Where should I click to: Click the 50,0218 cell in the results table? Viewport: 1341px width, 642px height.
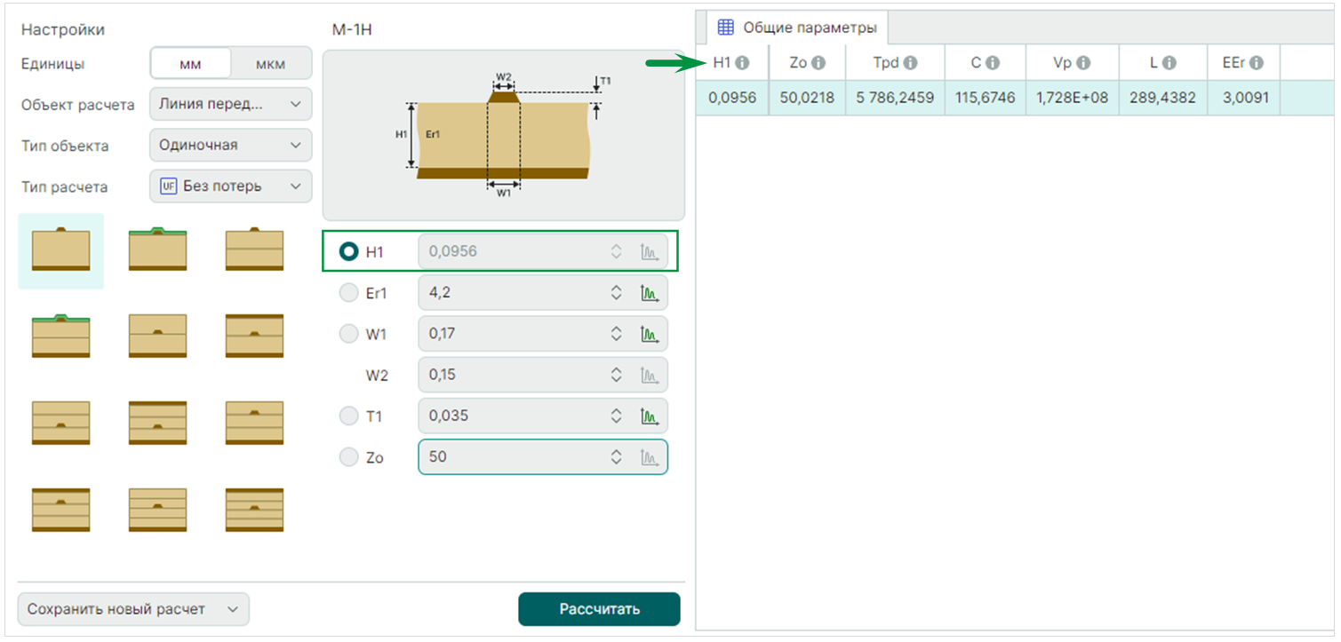[x=807, y=98]
